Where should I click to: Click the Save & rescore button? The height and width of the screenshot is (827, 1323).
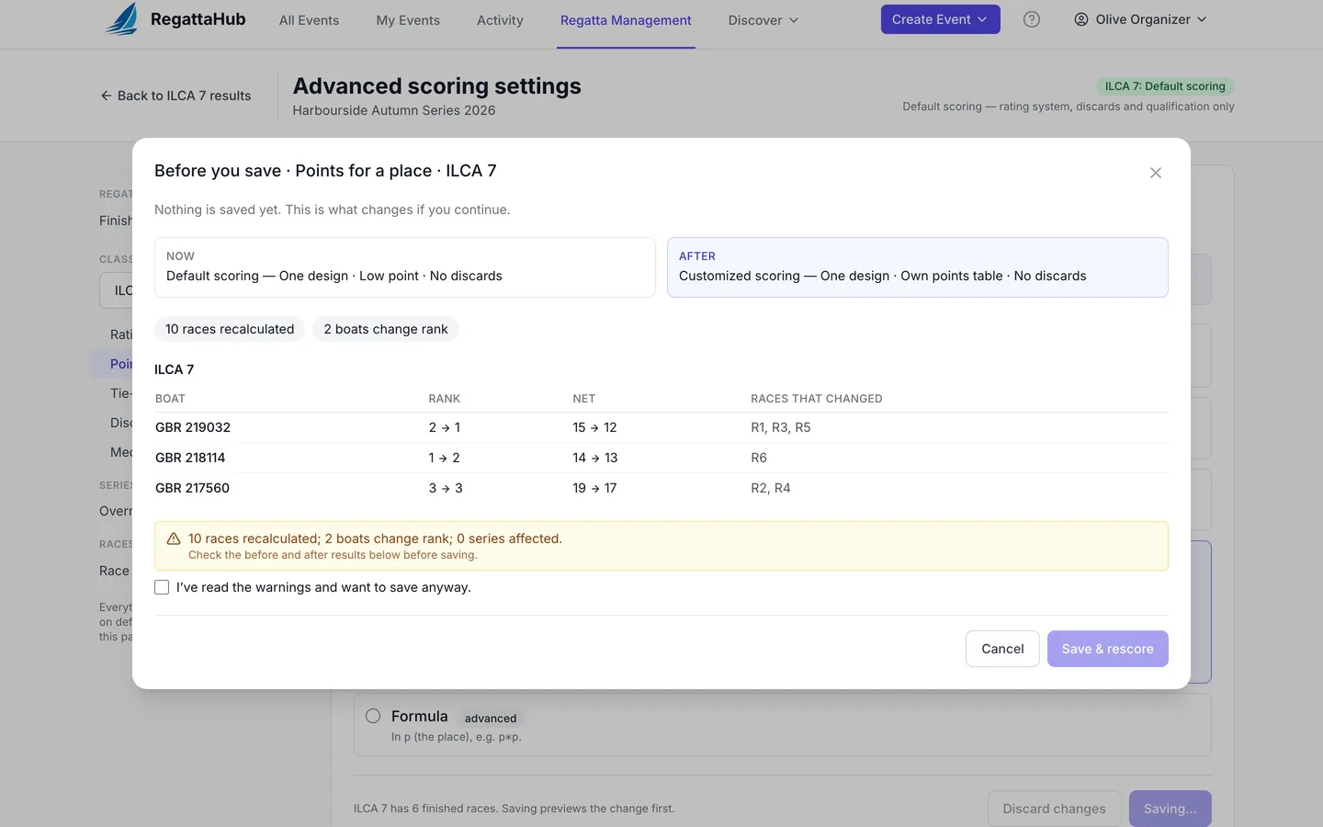pyautogui.click(x=1107, y=649)
